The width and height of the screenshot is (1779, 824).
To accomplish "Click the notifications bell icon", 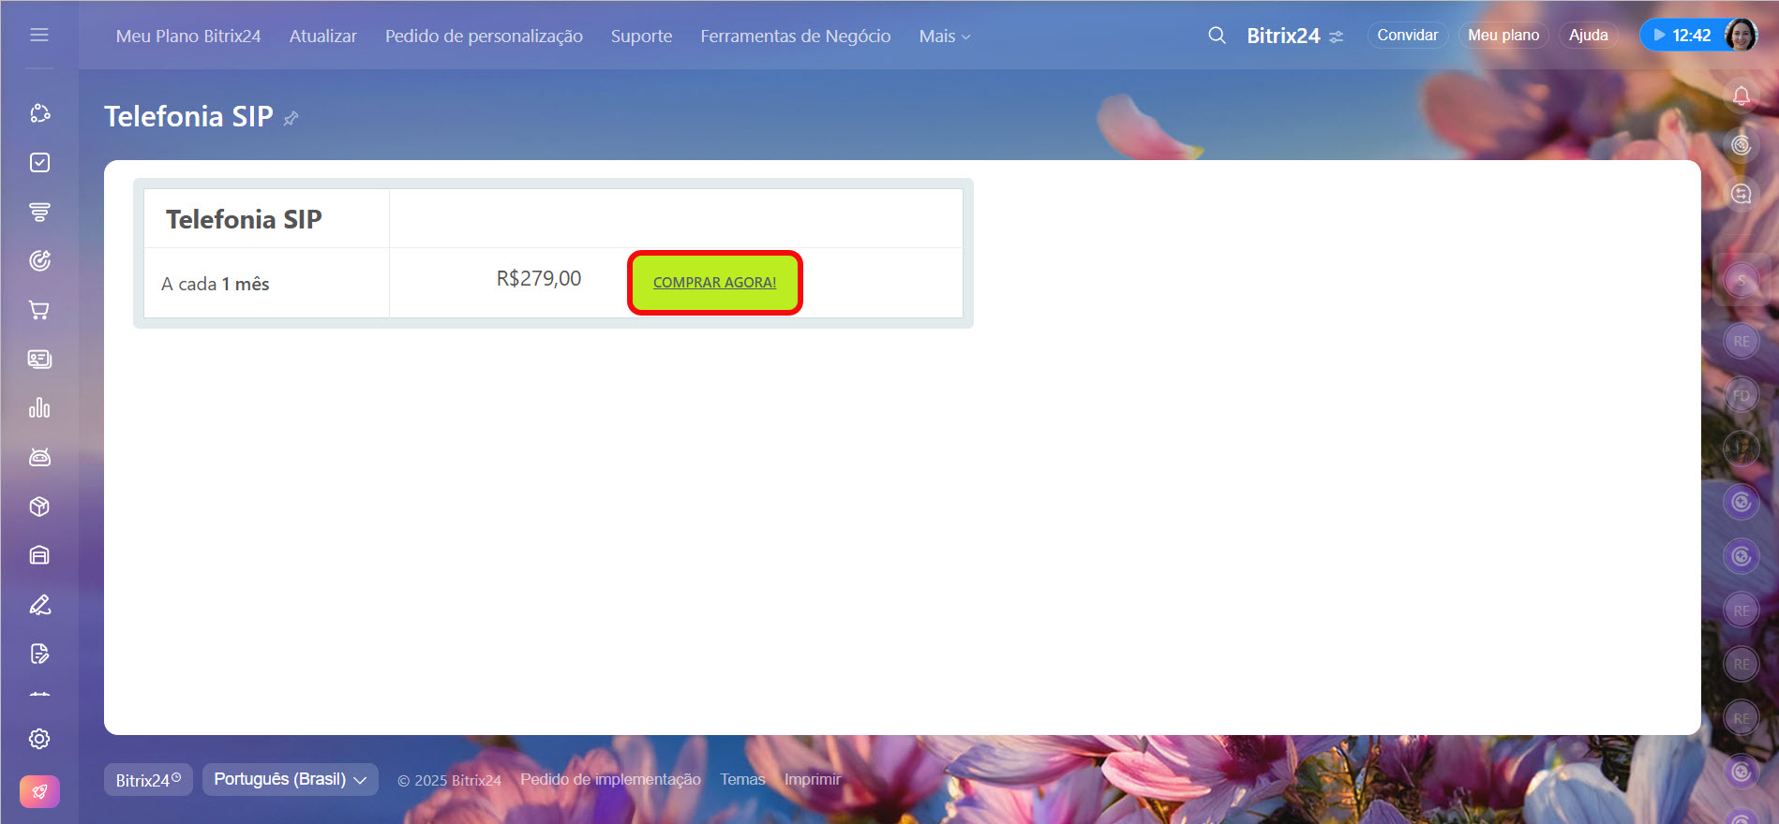I will pos(1741,96).
